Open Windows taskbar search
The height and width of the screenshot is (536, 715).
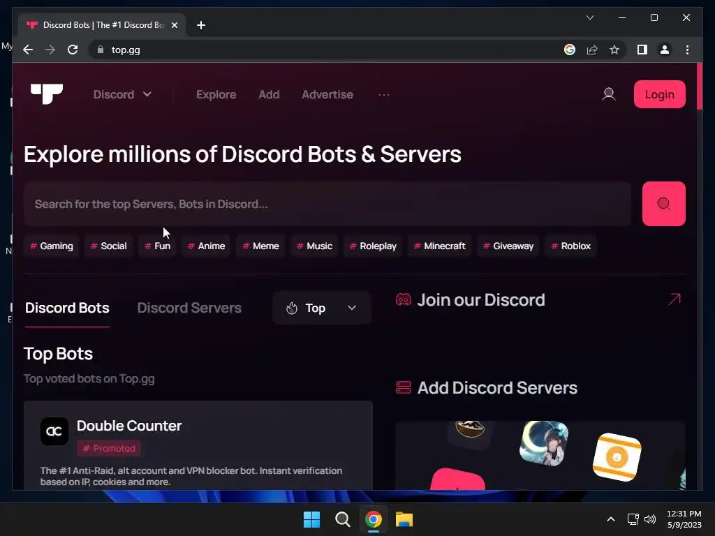click(x=342, y=519)
